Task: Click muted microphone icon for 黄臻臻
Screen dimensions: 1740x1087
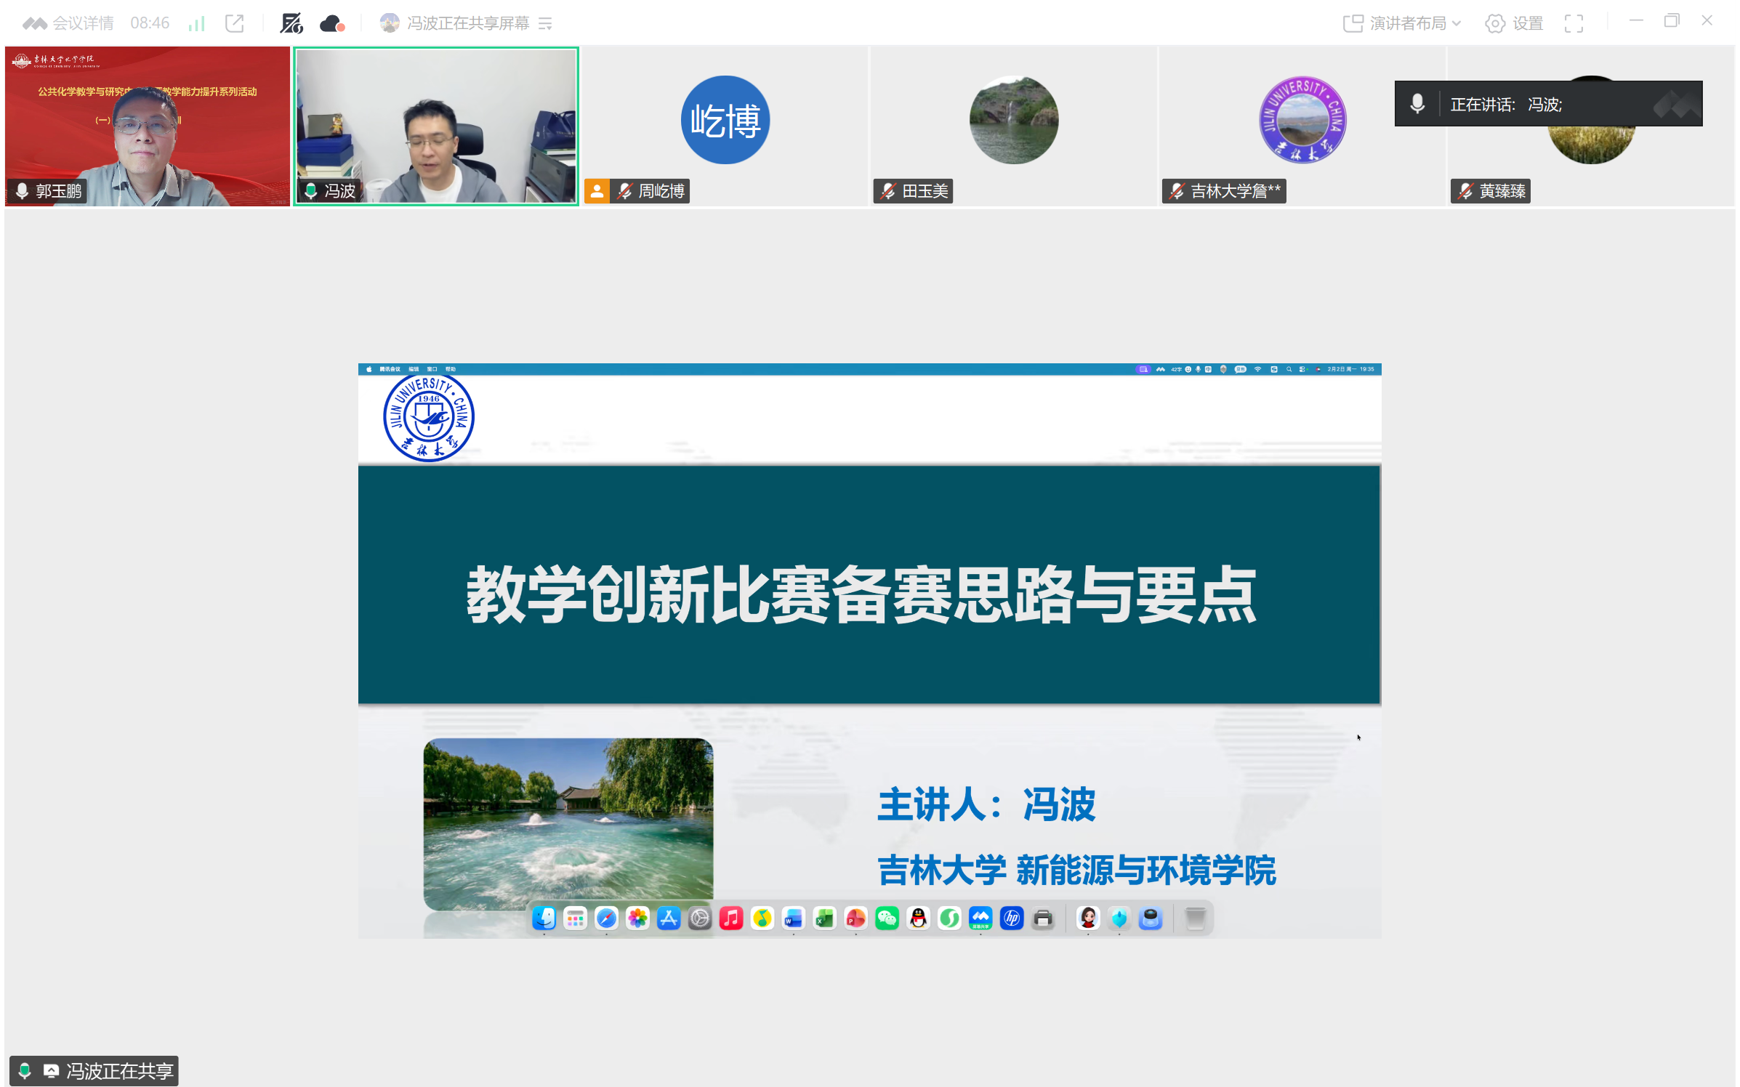Action: point(1465,191)
